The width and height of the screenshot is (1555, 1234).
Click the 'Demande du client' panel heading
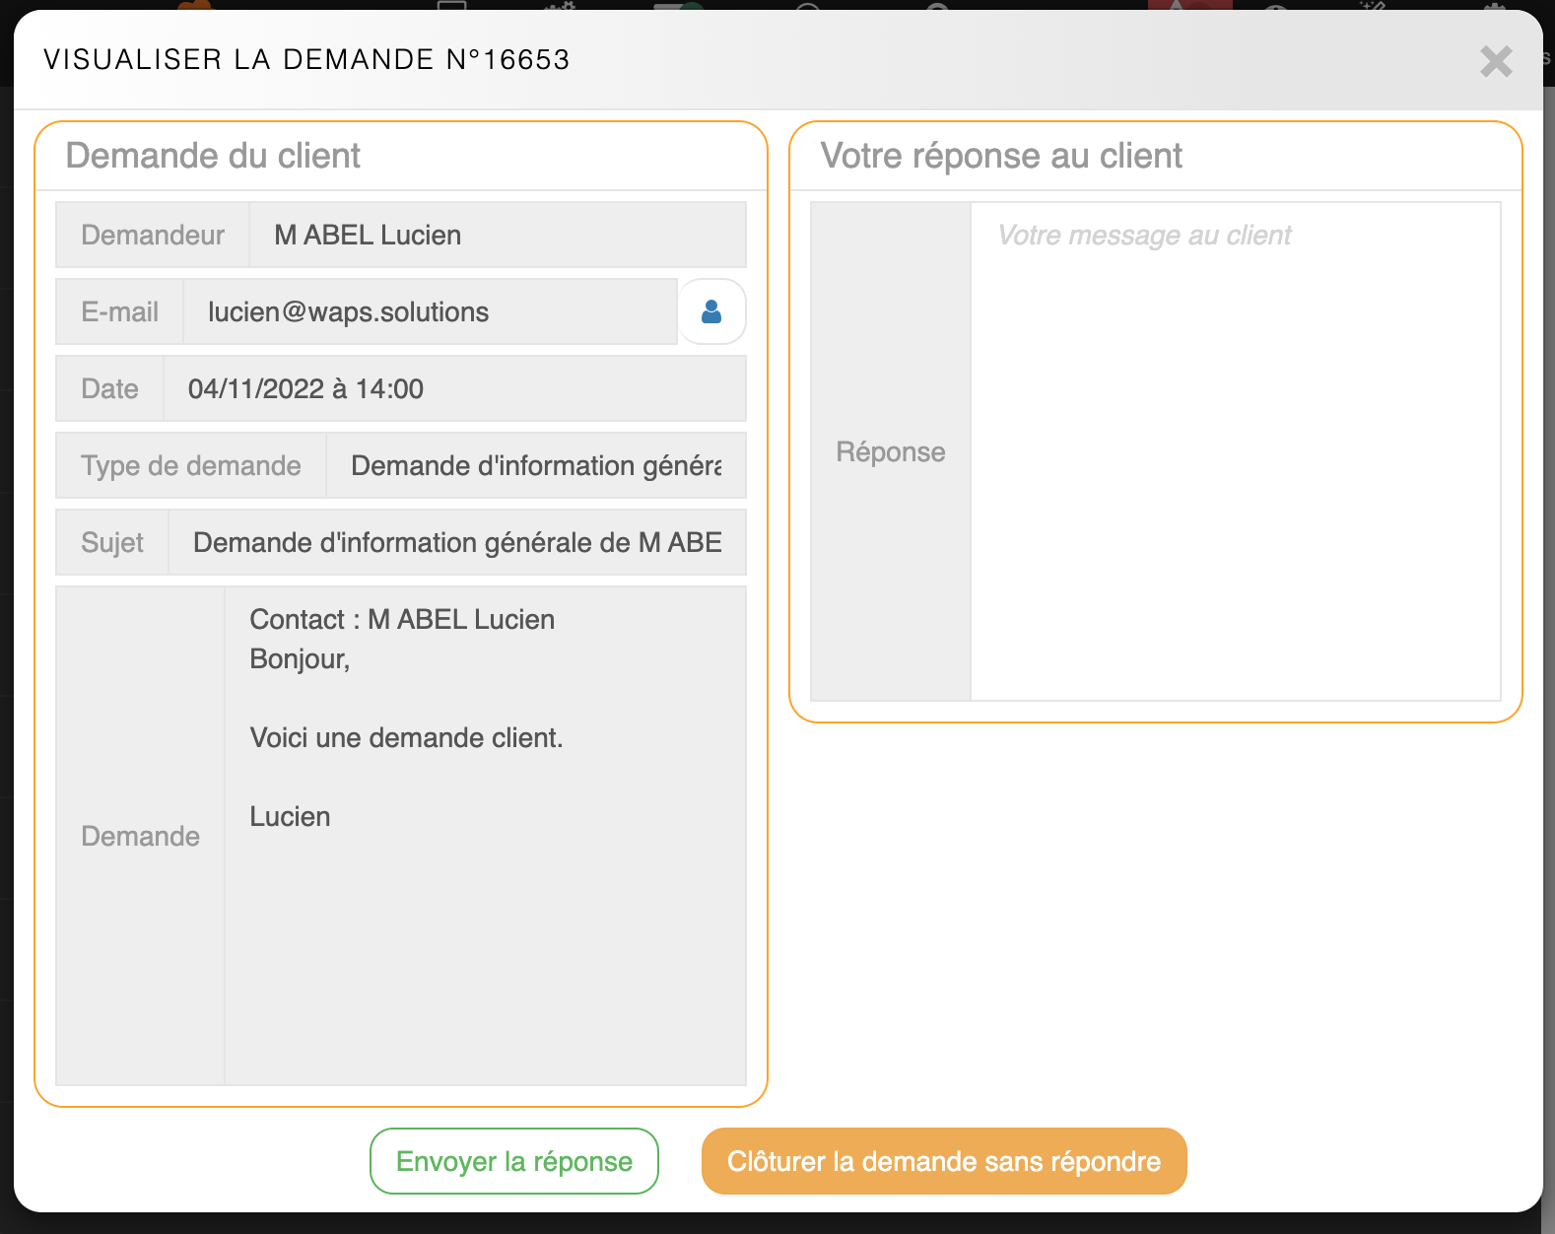click(213, 156)
